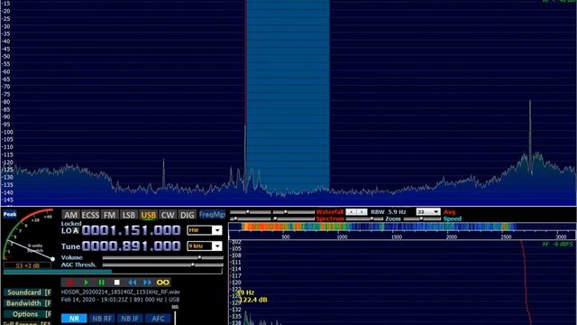Click the recording filename HDSDR_20200214 text
This screenshot has width=577, height=325.
click(120, 292)
